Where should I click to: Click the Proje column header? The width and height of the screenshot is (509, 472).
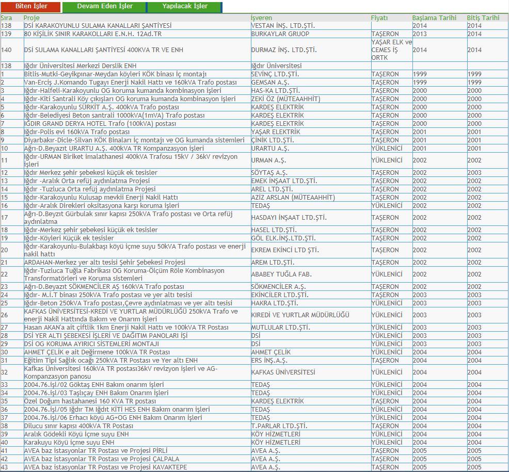click(31, 18)
